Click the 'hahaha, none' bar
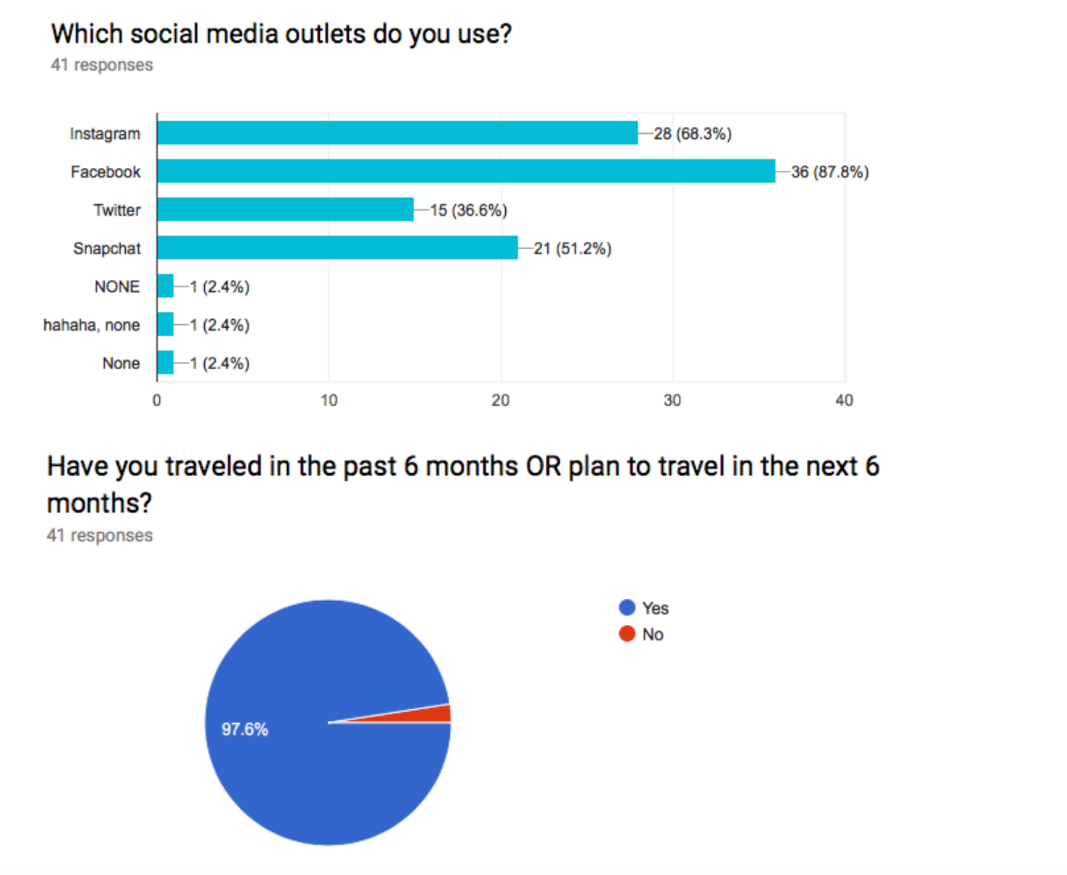 166,324
